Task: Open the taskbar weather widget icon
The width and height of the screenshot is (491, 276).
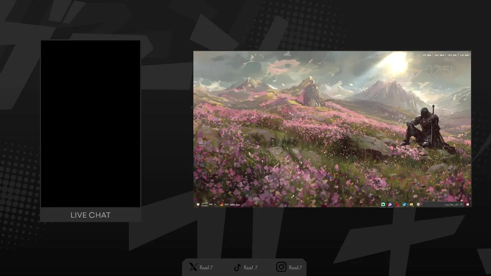Action: tap(222, 205)
